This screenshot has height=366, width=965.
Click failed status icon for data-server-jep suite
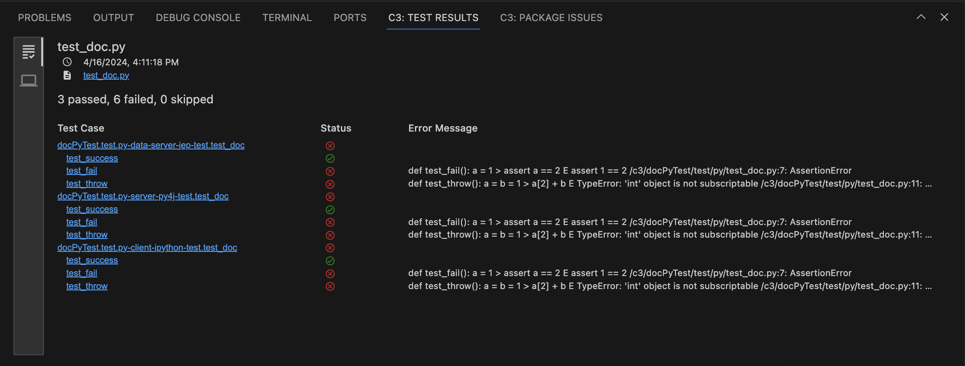click(330, 146)
